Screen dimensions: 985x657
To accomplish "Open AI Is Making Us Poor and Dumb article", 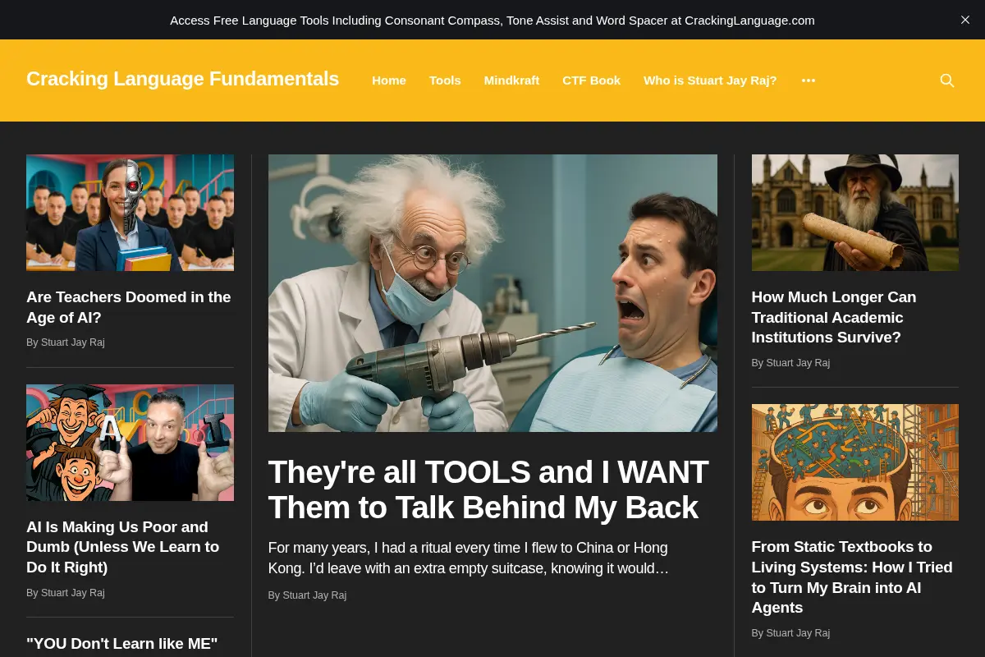I will [x=123, y=547].
